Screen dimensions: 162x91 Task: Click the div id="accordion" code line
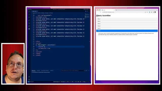tap(45, 15)
